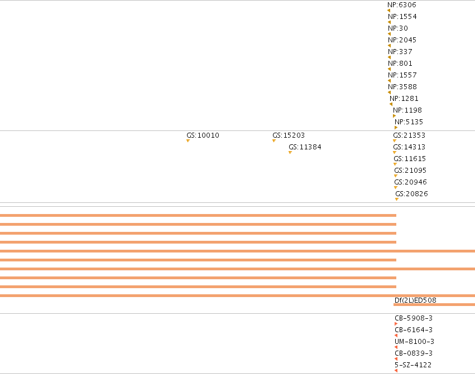Viewport: 475px width, 374px height.
Task: Open the GS:21353 feature label
Action: pos(409,135)
